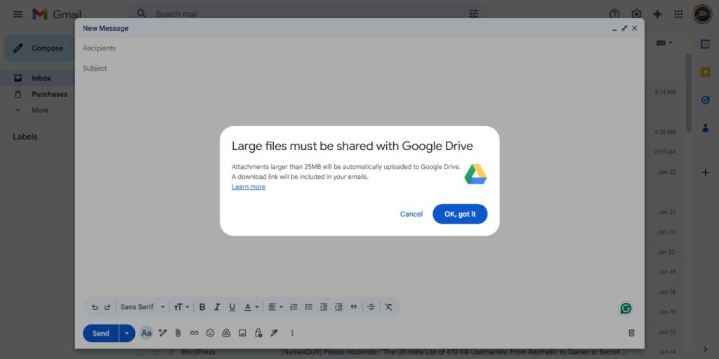Hide the side panel with chevron arrow
The image size is (719, 359).
pyautogui.click(x=705, y=349)
